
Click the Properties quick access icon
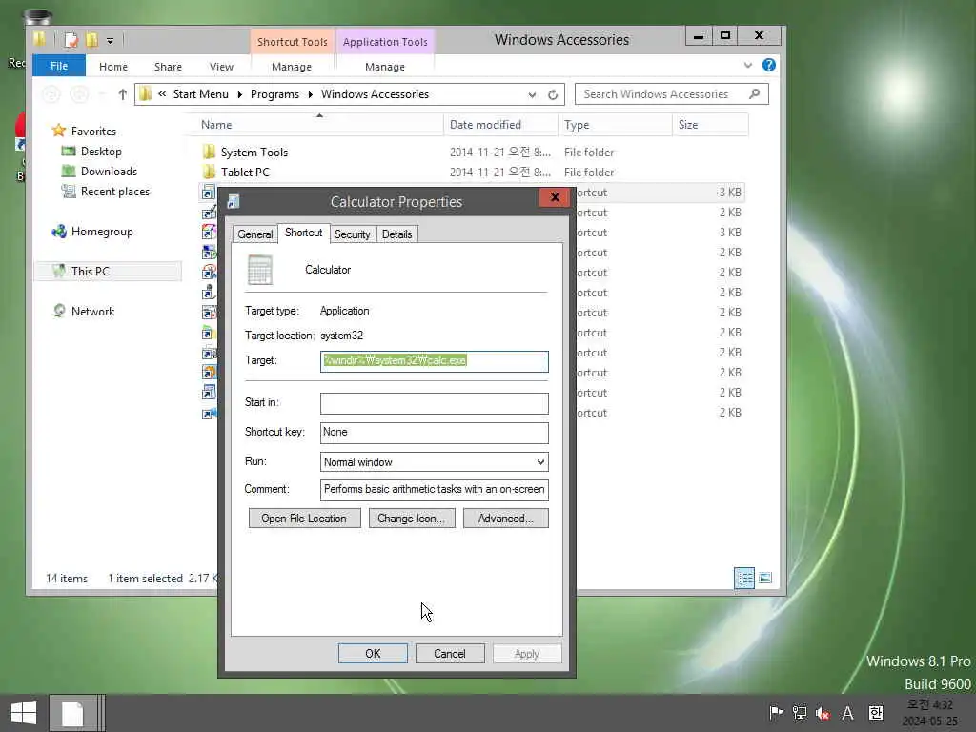71,40
